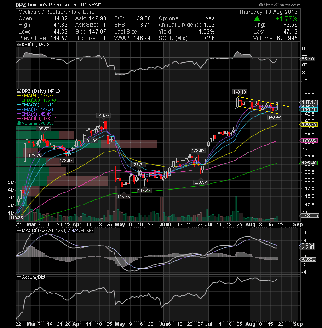The image size is (322, 328).
Task: Click the RSI indicator icon beside RSI(14)
Action: pos(19,45)
